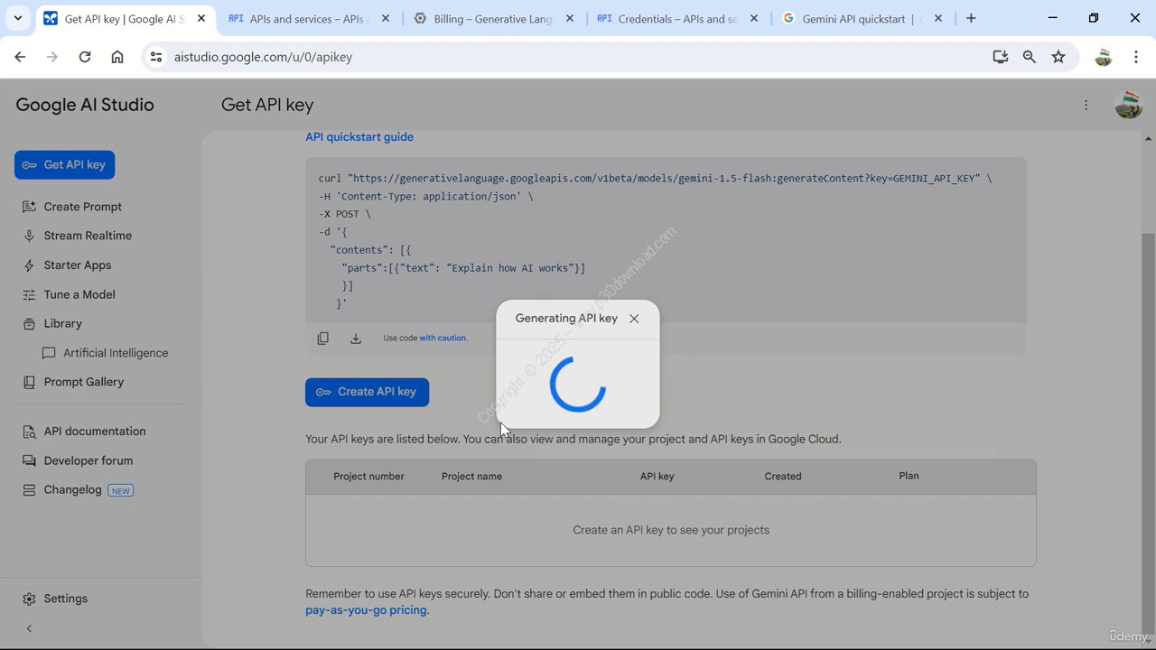Open the API quickstart guide link

click(359, 137)
